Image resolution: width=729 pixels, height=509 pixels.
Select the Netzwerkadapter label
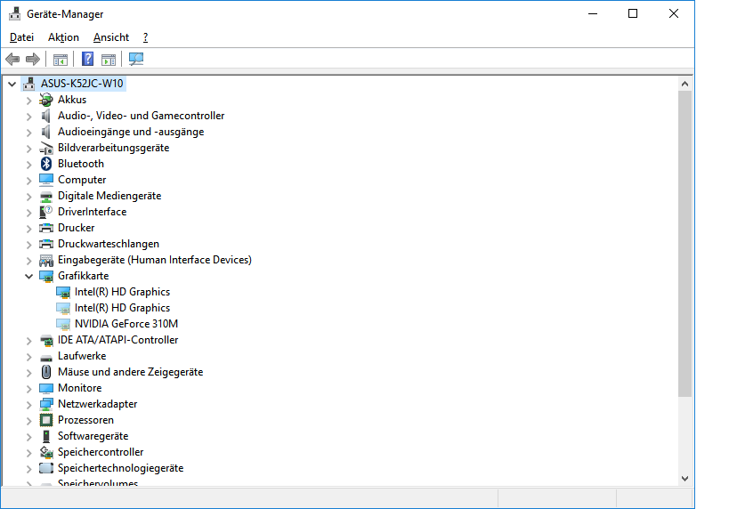point(97,404)
